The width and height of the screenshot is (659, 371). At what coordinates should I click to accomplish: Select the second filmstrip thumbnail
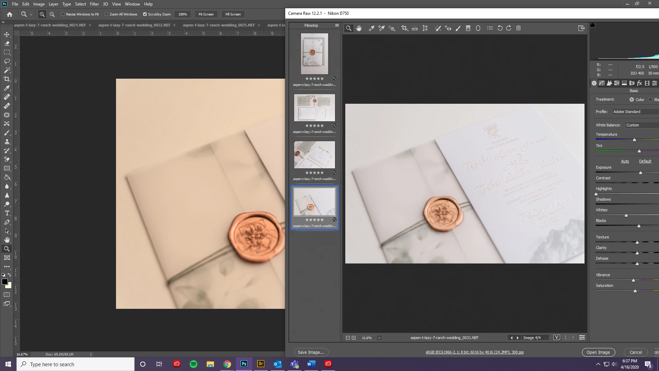(314, 108)
